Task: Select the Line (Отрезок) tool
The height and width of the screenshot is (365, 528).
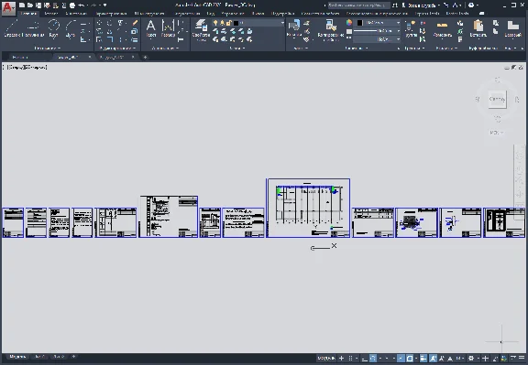Action: (x=12, y=28)
